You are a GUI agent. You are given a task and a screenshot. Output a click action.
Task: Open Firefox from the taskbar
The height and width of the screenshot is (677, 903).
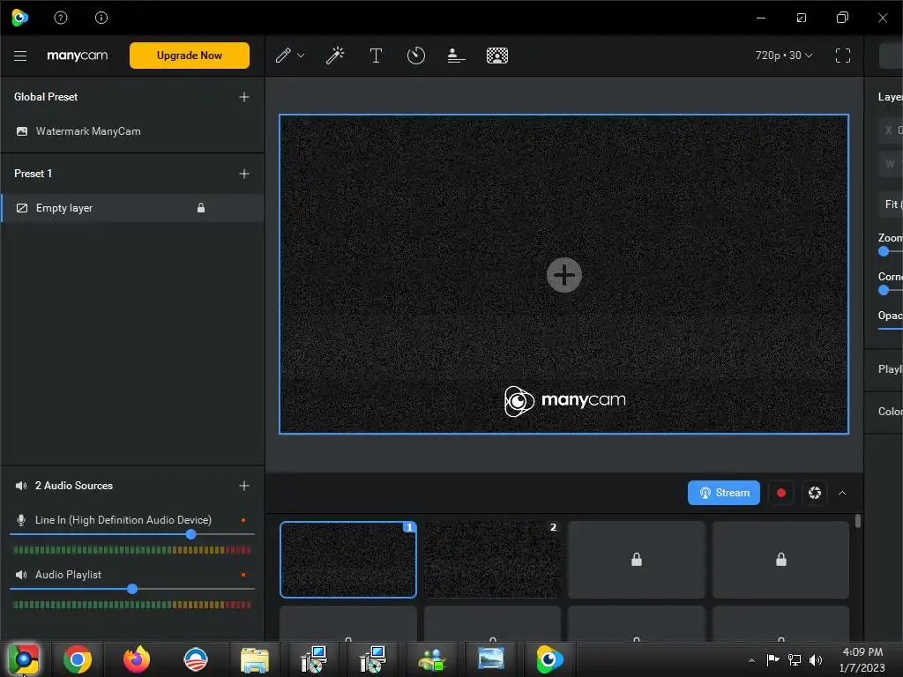coord(137,659)
